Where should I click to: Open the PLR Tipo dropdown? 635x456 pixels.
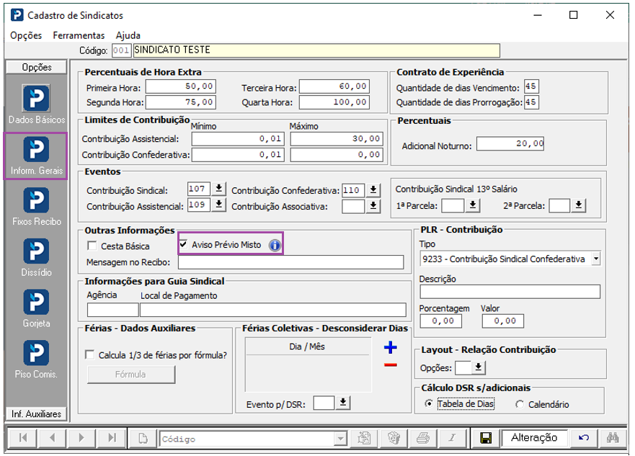point(595,259)
